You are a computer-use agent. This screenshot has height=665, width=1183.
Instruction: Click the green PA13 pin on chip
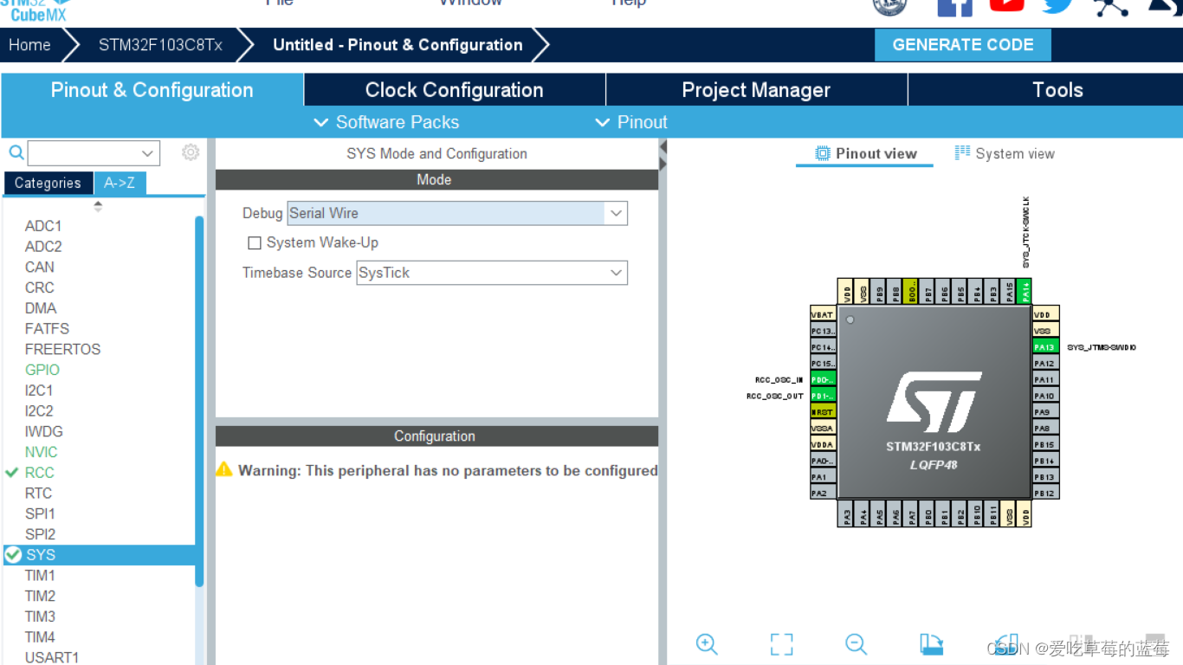click(1045, 347)
